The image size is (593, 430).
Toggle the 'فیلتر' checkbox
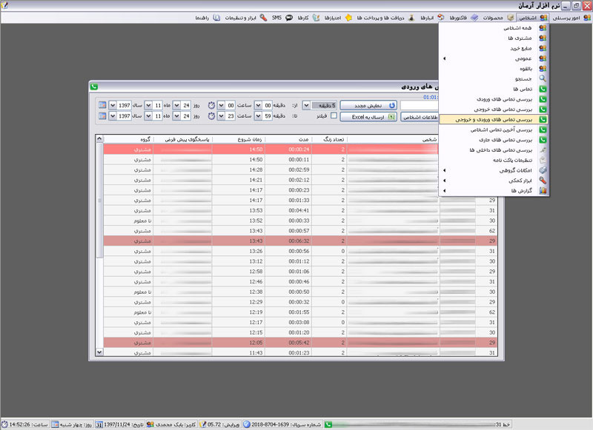point(334,115)
